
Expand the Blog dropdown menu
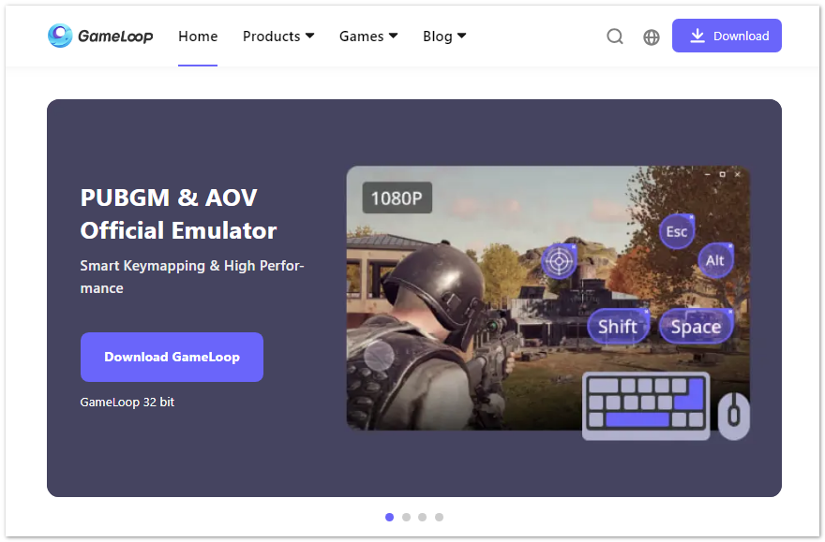444,37
